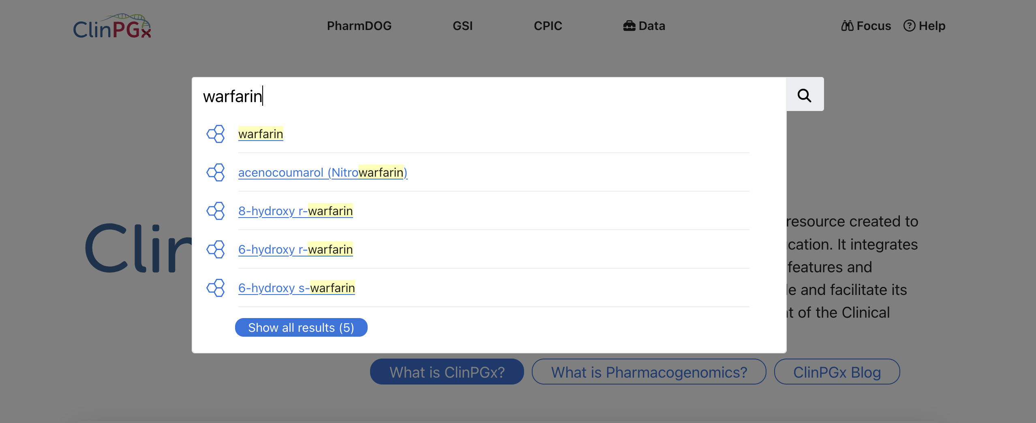The width and height of the screenshot is (1036, 423).
Task: Open the warfarin search result
Action: click(x=261, y=134)
